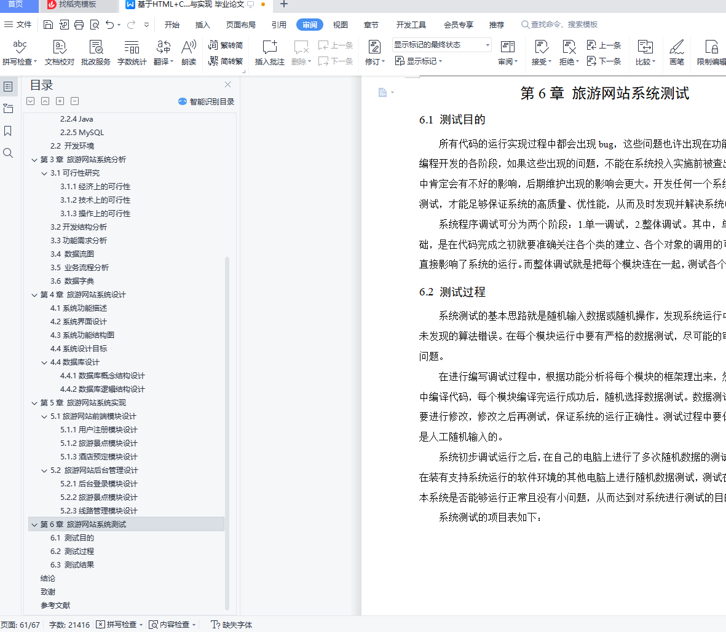Close the 目录 navigation pane

(227, 84)
